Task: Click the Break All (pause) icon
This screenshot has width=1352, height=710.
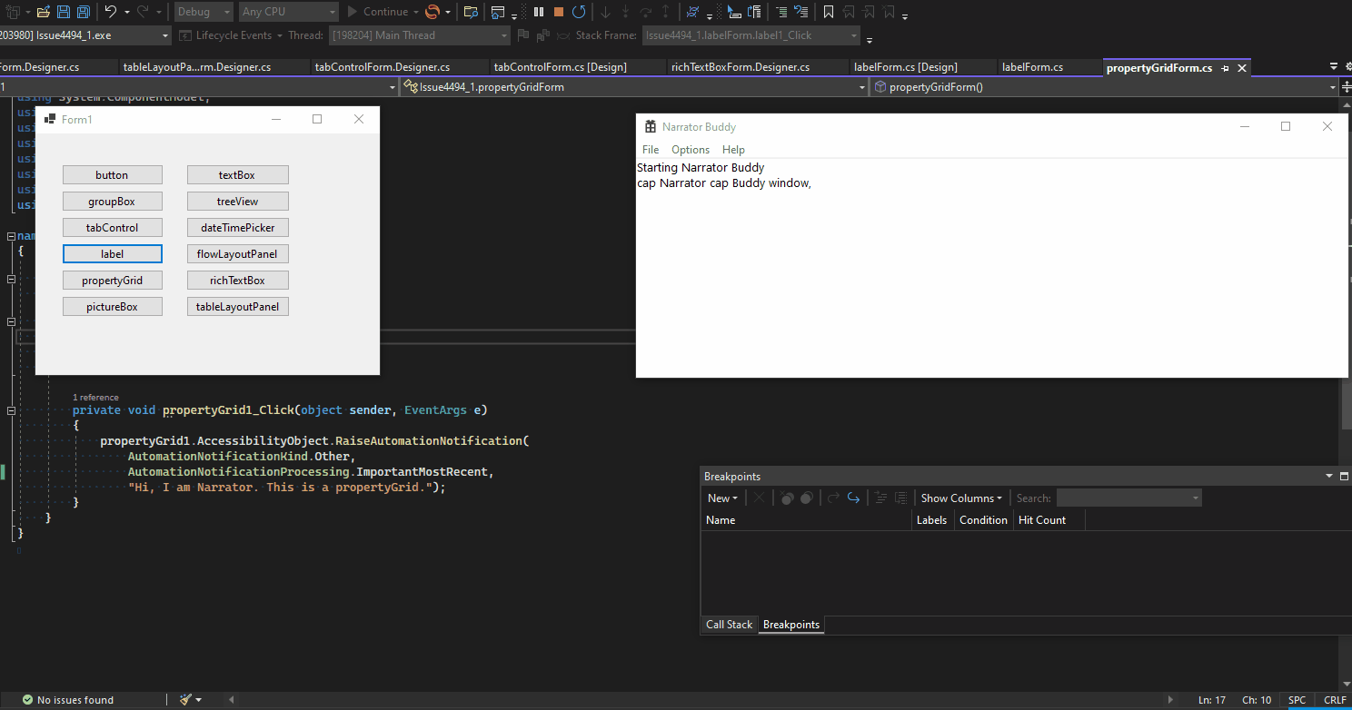Action: [538, 12]
